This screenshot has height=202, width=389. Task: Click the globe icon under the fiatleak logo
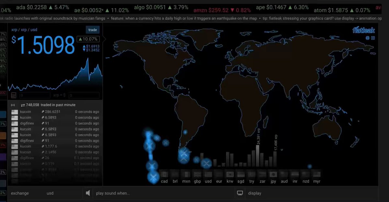coord(368,38)
